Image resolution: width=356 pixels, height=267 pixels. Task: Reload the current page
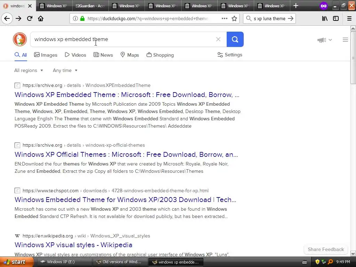point(30,18)
